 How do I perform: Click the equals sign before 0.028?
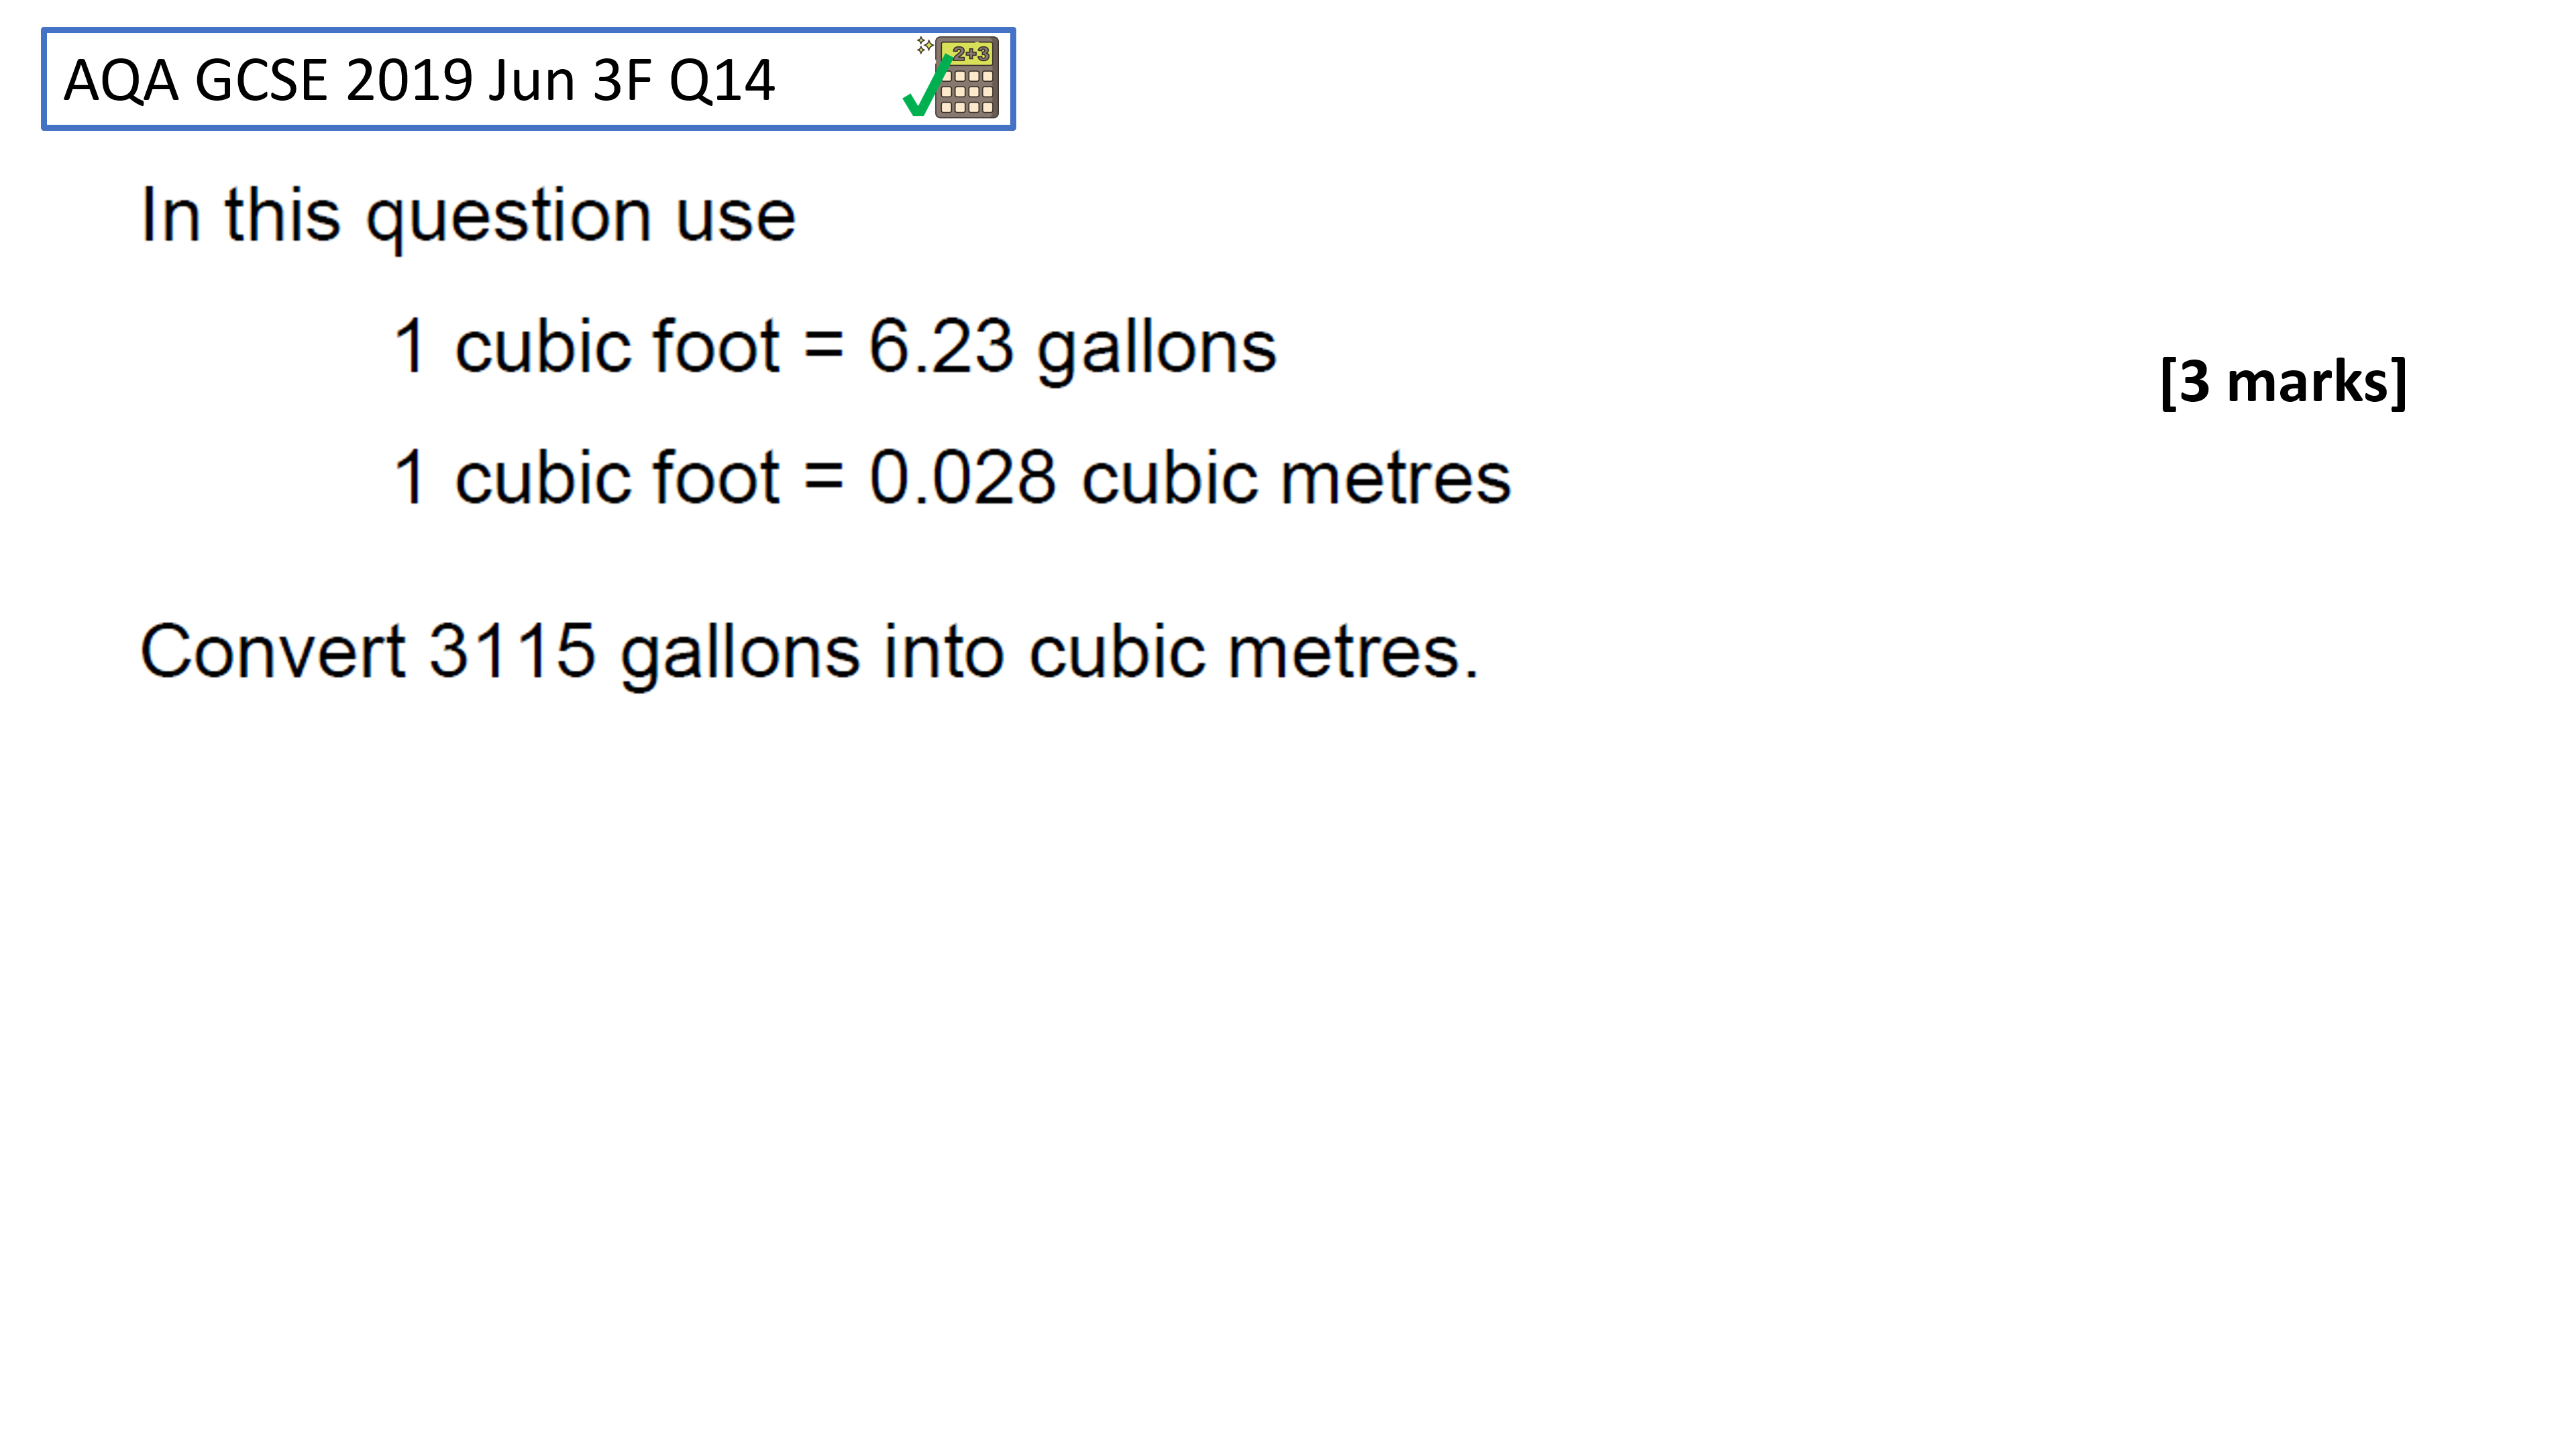824,478
